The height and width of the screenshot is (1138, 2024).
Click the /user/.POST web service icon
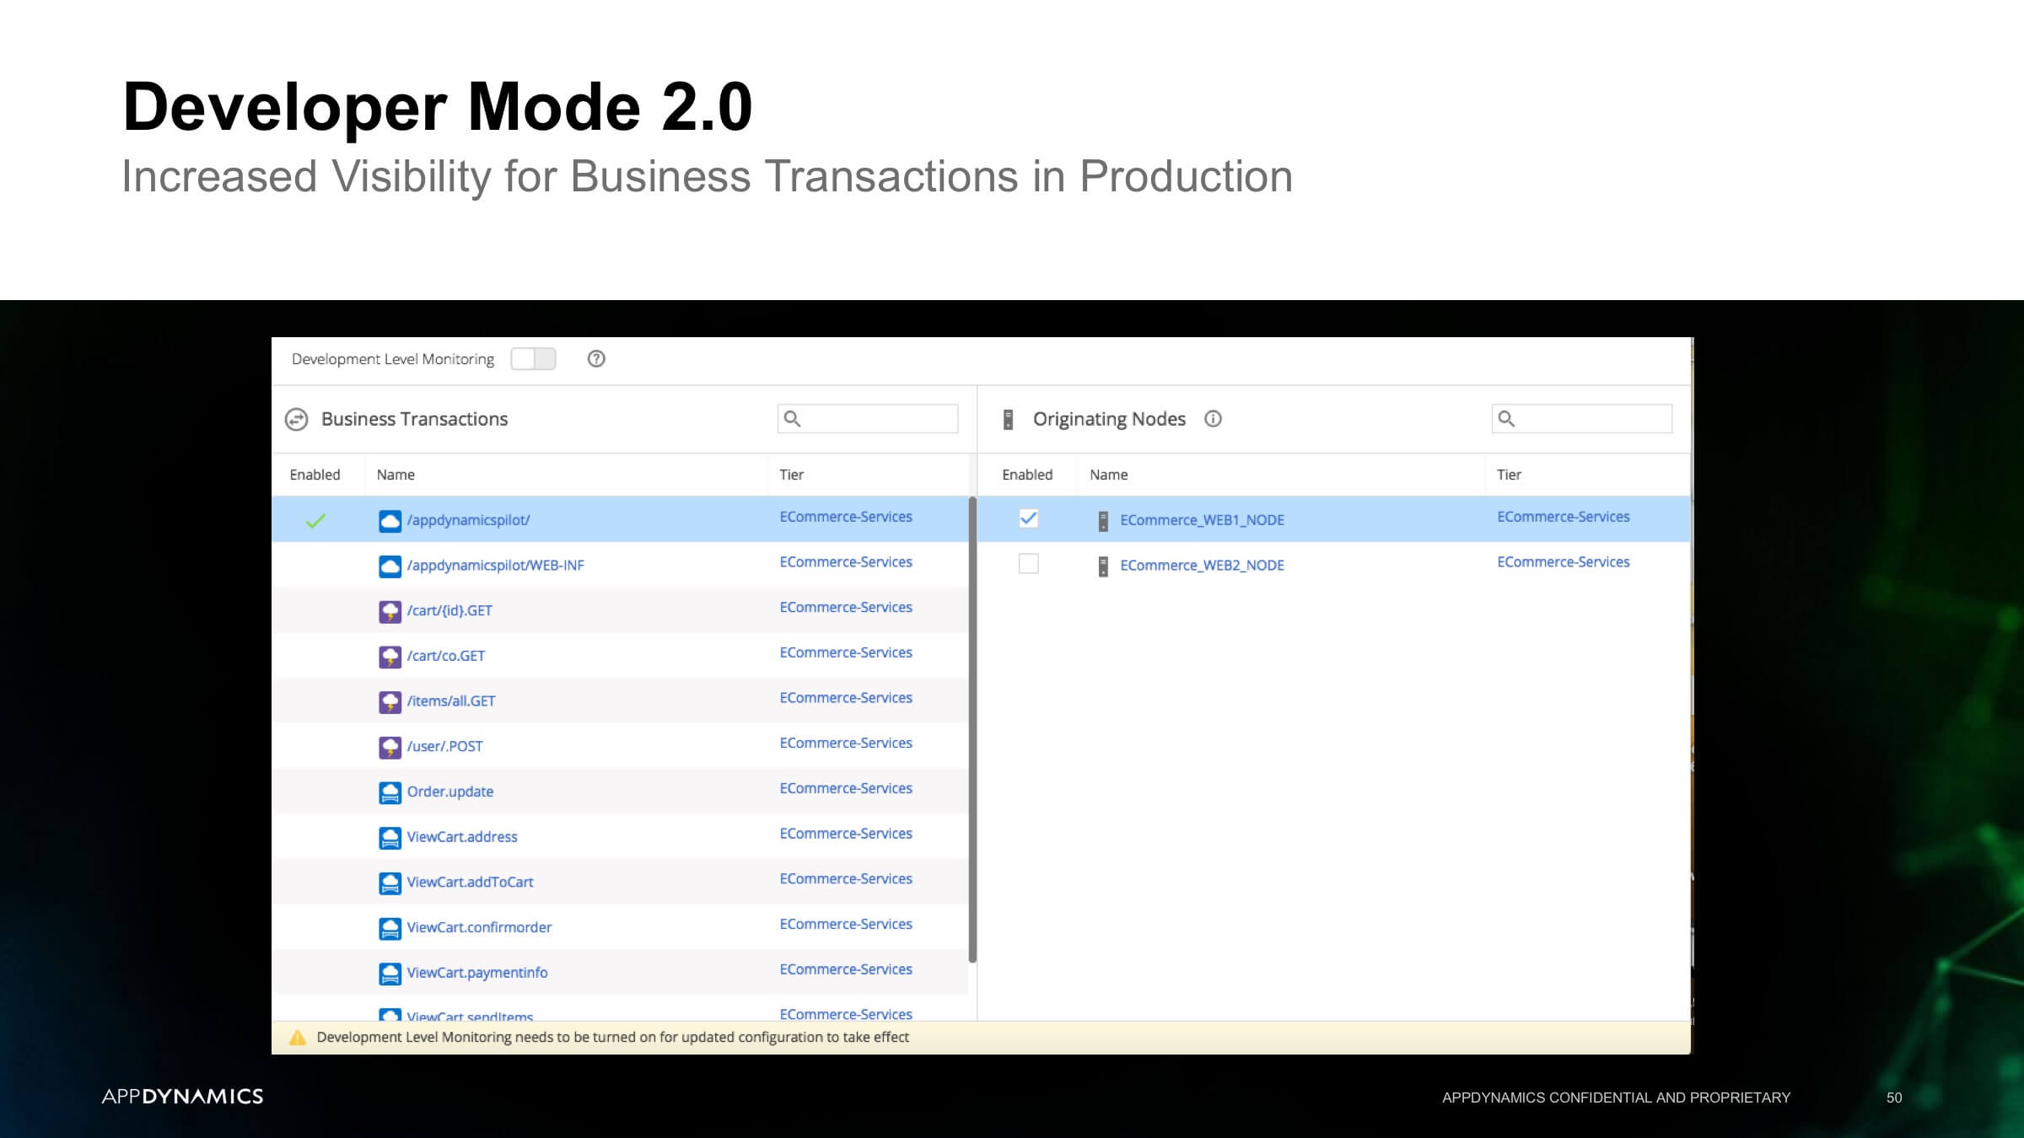[390, 748]
